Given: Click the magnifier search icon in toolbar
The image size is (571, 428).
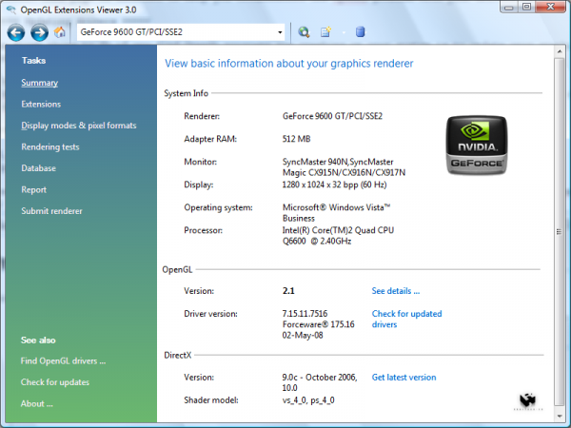Looking at the screenshot, I should [x=305, y=32].
